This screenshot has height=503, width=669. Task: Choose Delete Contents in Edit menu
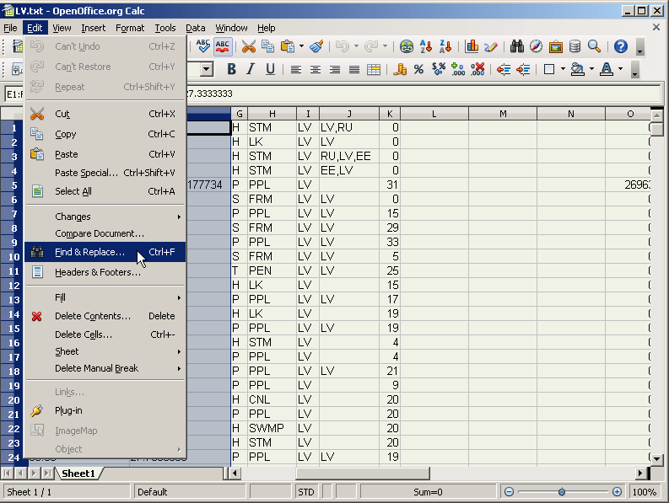tap(105, 316)
